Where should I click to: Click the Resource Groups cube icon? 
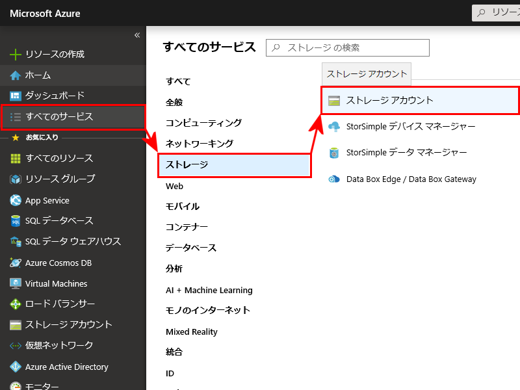(15, 179)
